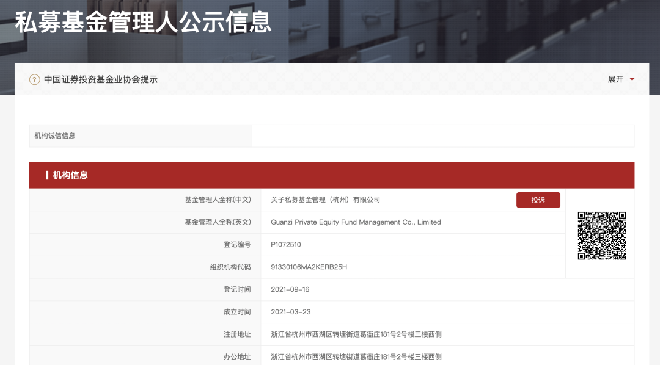Click the 办公地址 address value
The width and height of the screenshot is (660, 365).
356,356
